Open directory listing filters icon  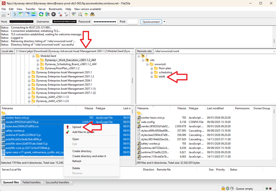pos(74,14)
